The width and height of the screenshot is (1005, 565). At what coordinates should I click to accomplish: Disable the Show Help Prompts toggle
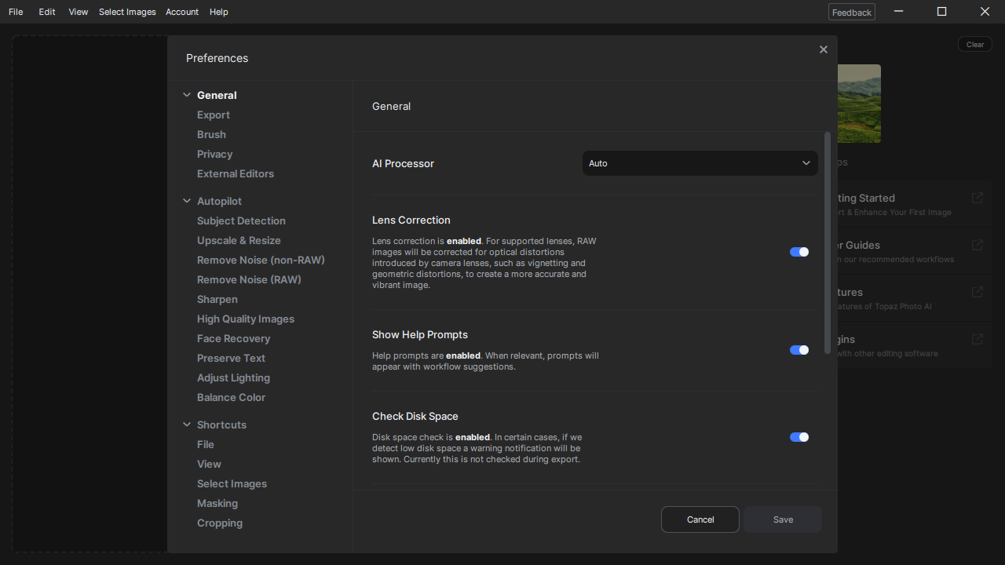point(799,350)
